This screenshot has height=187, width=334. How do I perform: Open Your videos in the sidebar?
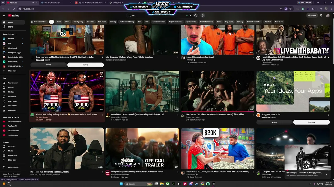click(14, 106)
